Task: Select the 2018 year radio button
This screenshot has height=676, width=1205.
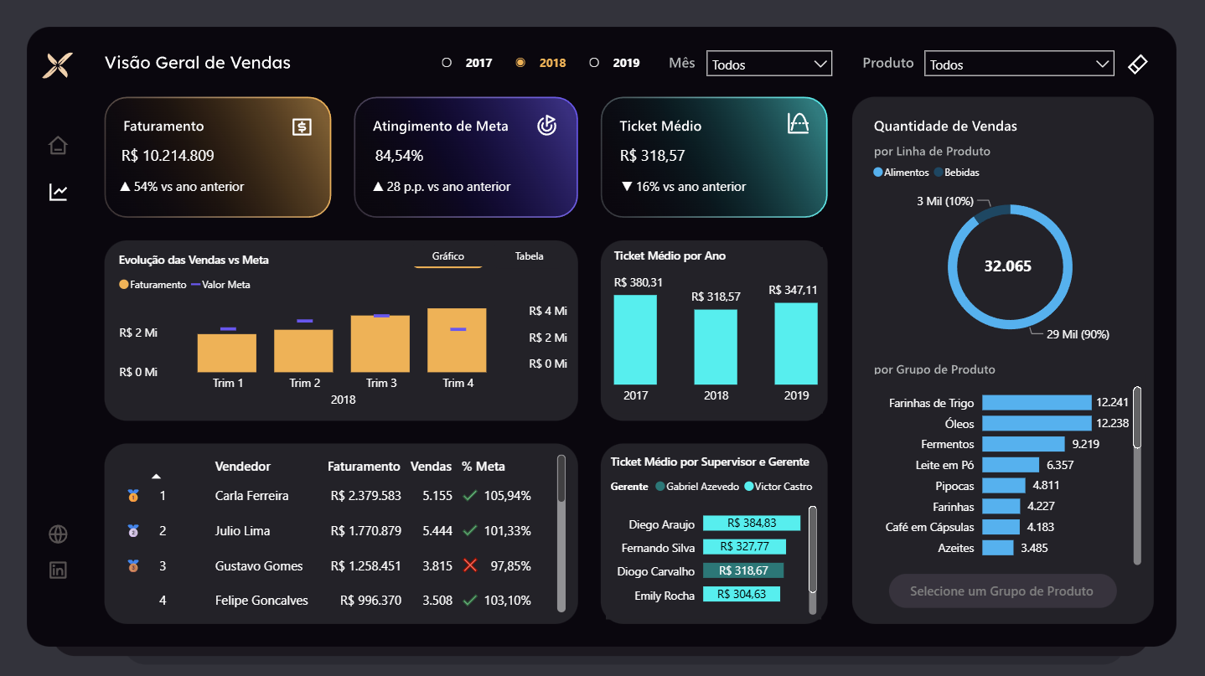Action: coord(520,63)
